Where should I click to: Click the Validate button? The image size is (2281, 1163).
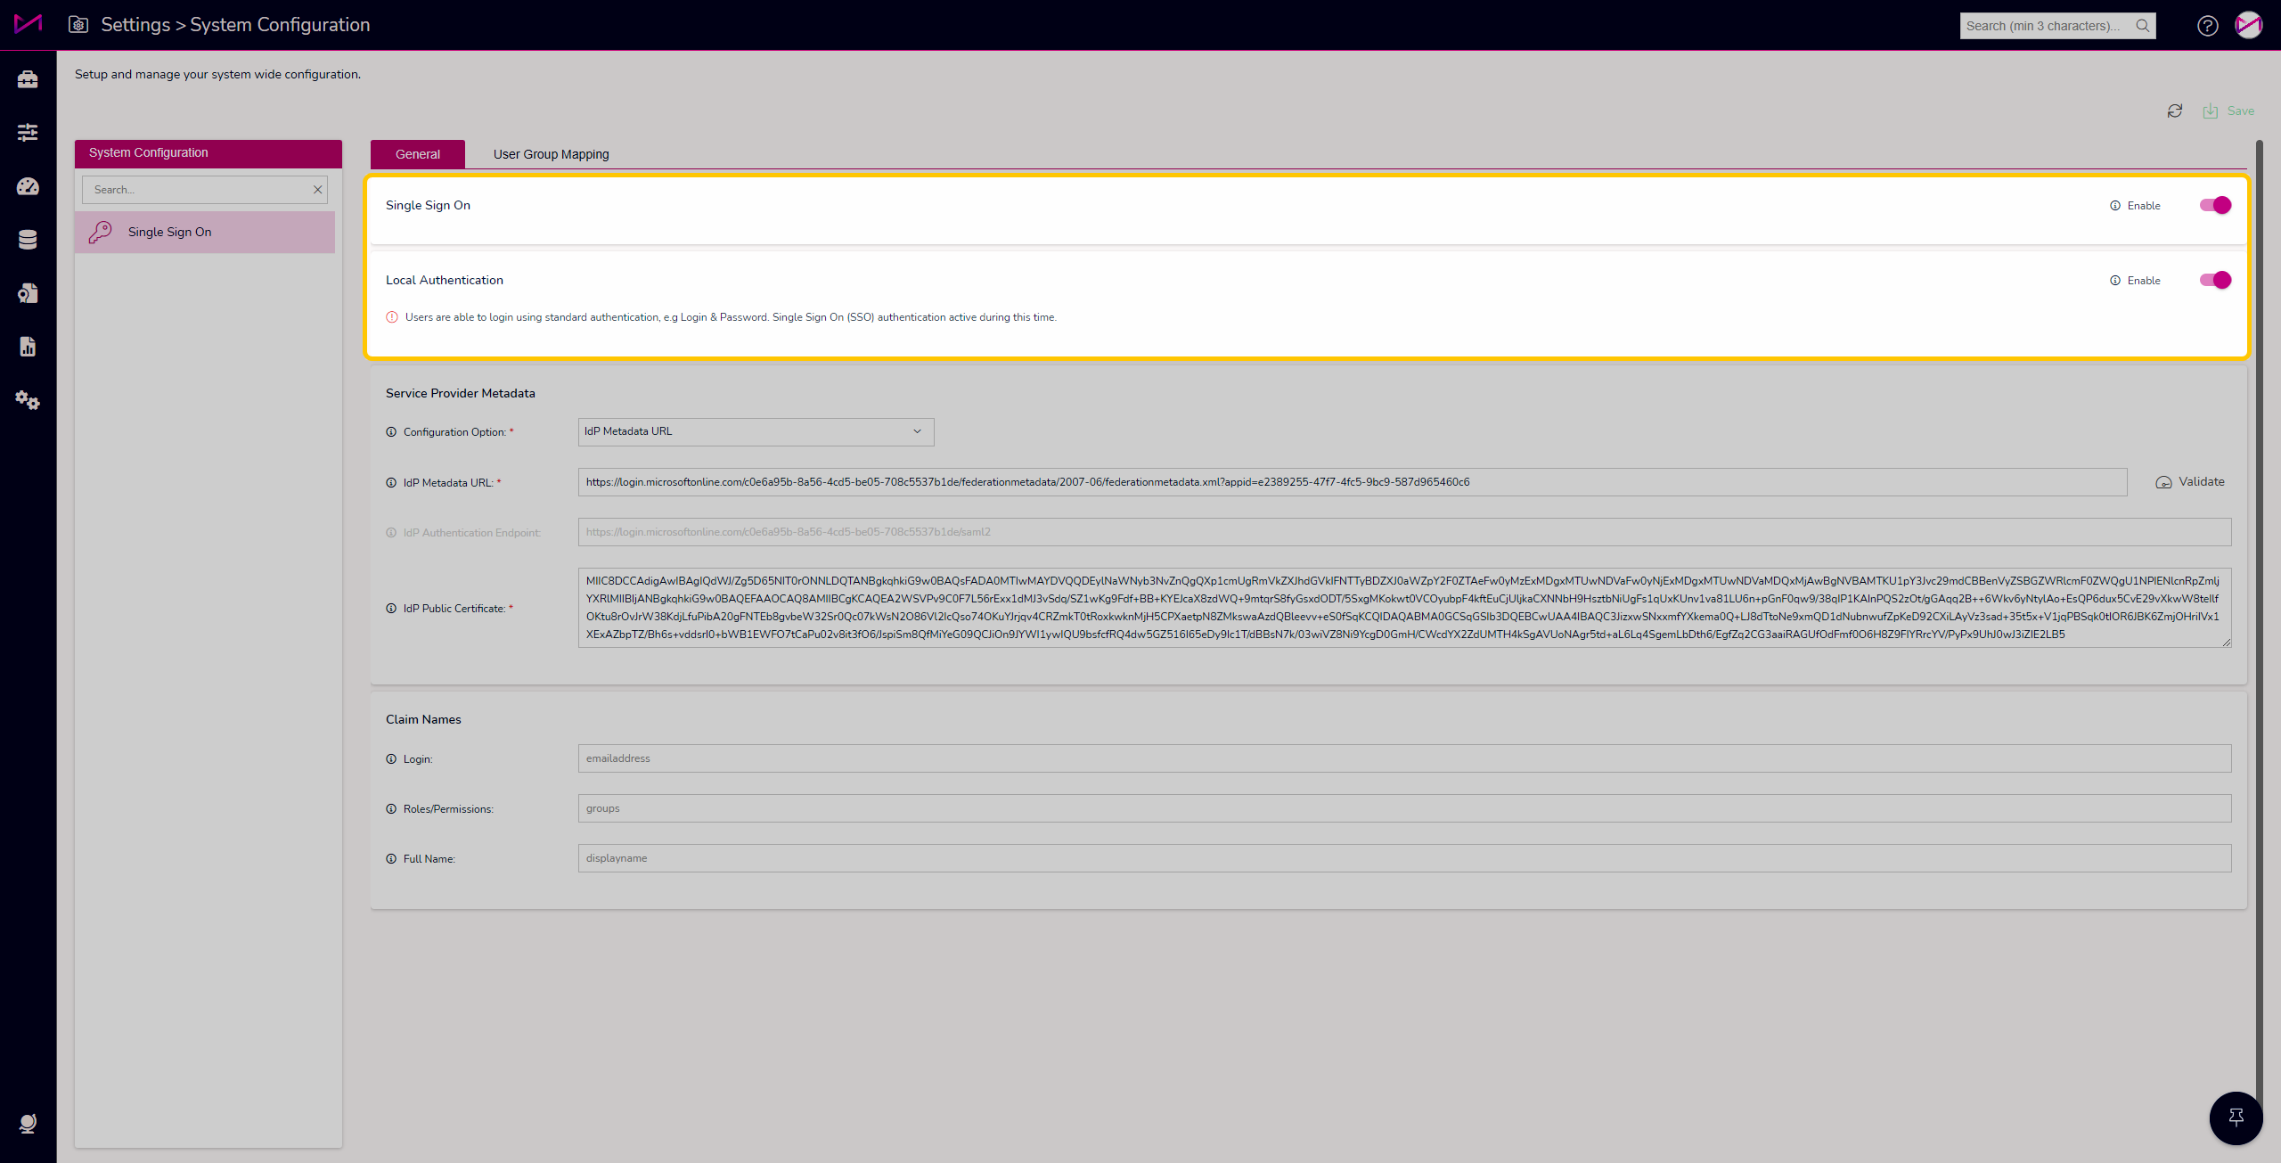2190,482
